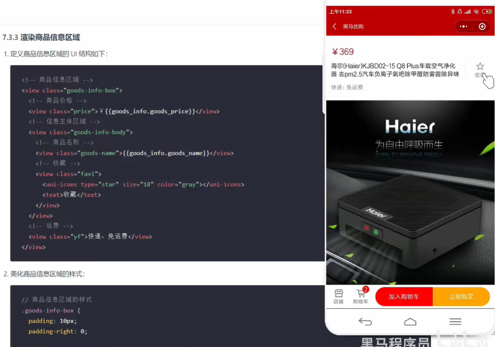
Task: Click the 信息主体区域 comment line
Action: coord(64,122)
